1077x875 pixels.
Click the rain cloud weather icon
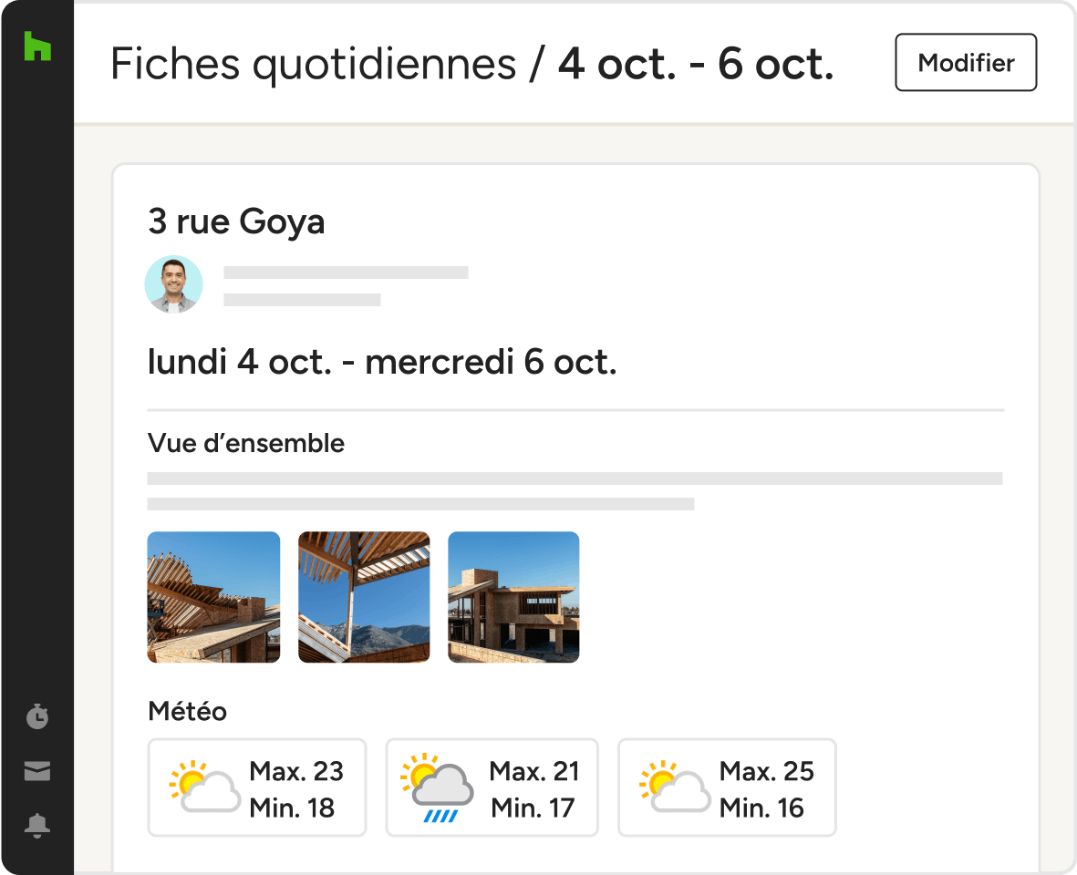coord(438,787)
